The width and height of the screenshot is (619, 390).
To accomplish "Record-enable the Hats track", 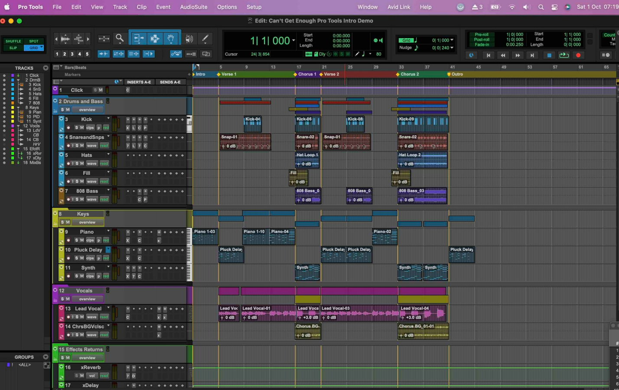I will pyautogui.click(x=68, y=164).
